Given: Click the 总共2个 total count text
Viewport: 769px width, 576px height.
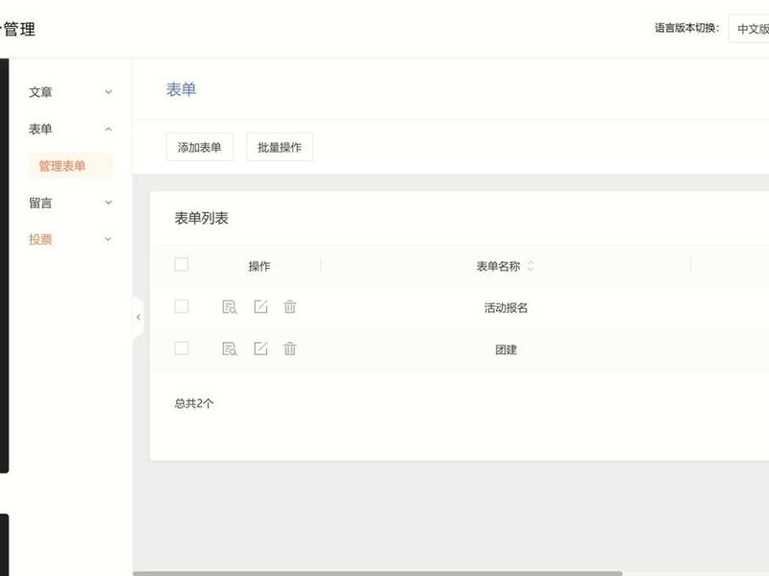Looking at the screenshot, I should [194, 403].
